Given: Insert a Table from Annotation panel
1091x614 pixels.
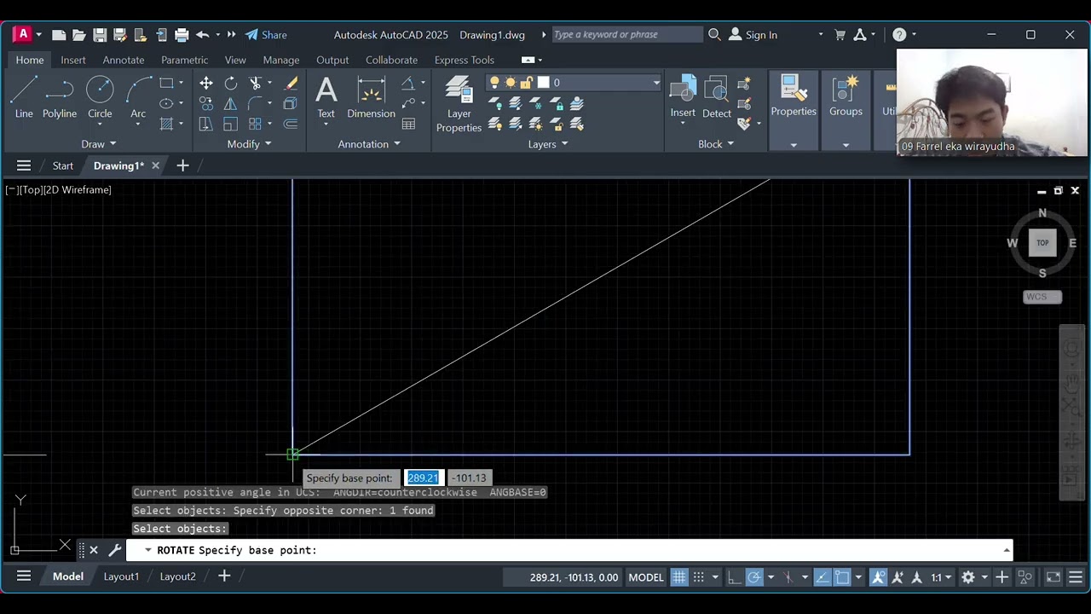Looking at the screenshot, I should pos(408,124).
